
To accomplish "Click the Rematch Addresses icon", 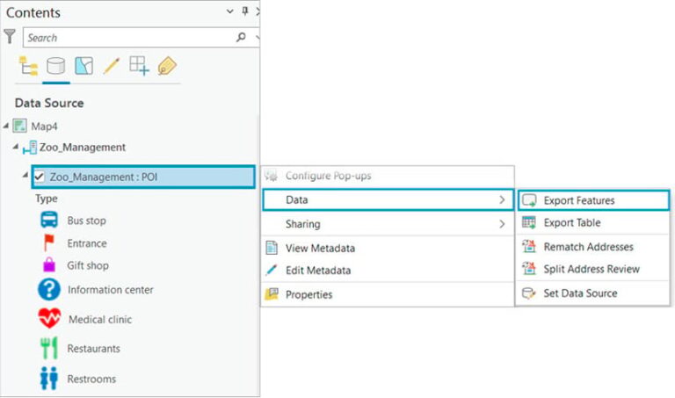I will pyautogui.click(x=529, y=247).
